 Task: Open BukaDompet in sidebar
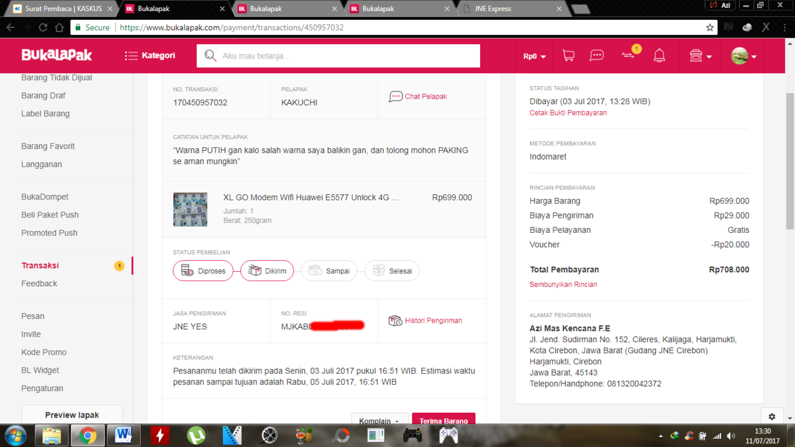[x=45, y=197]
